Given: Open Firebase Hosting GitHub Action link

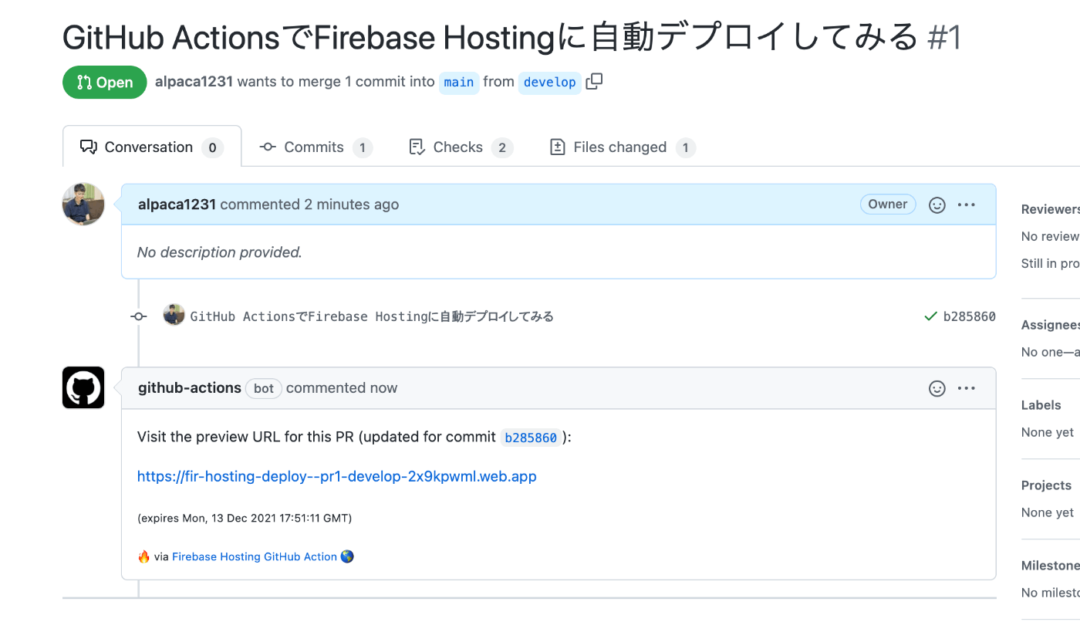Looking at the screenshot, I should (255, 556).
